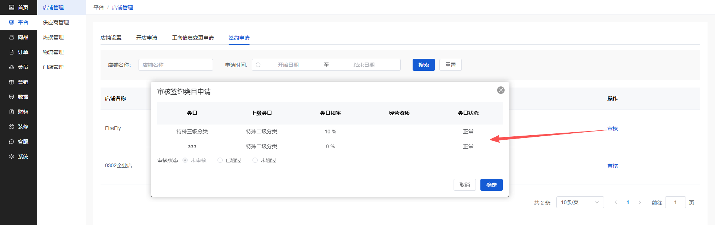Select 平台 in the sidebar
Image resolution: width=715 pixels, height=225 pixels.
(x=19, y=22)
